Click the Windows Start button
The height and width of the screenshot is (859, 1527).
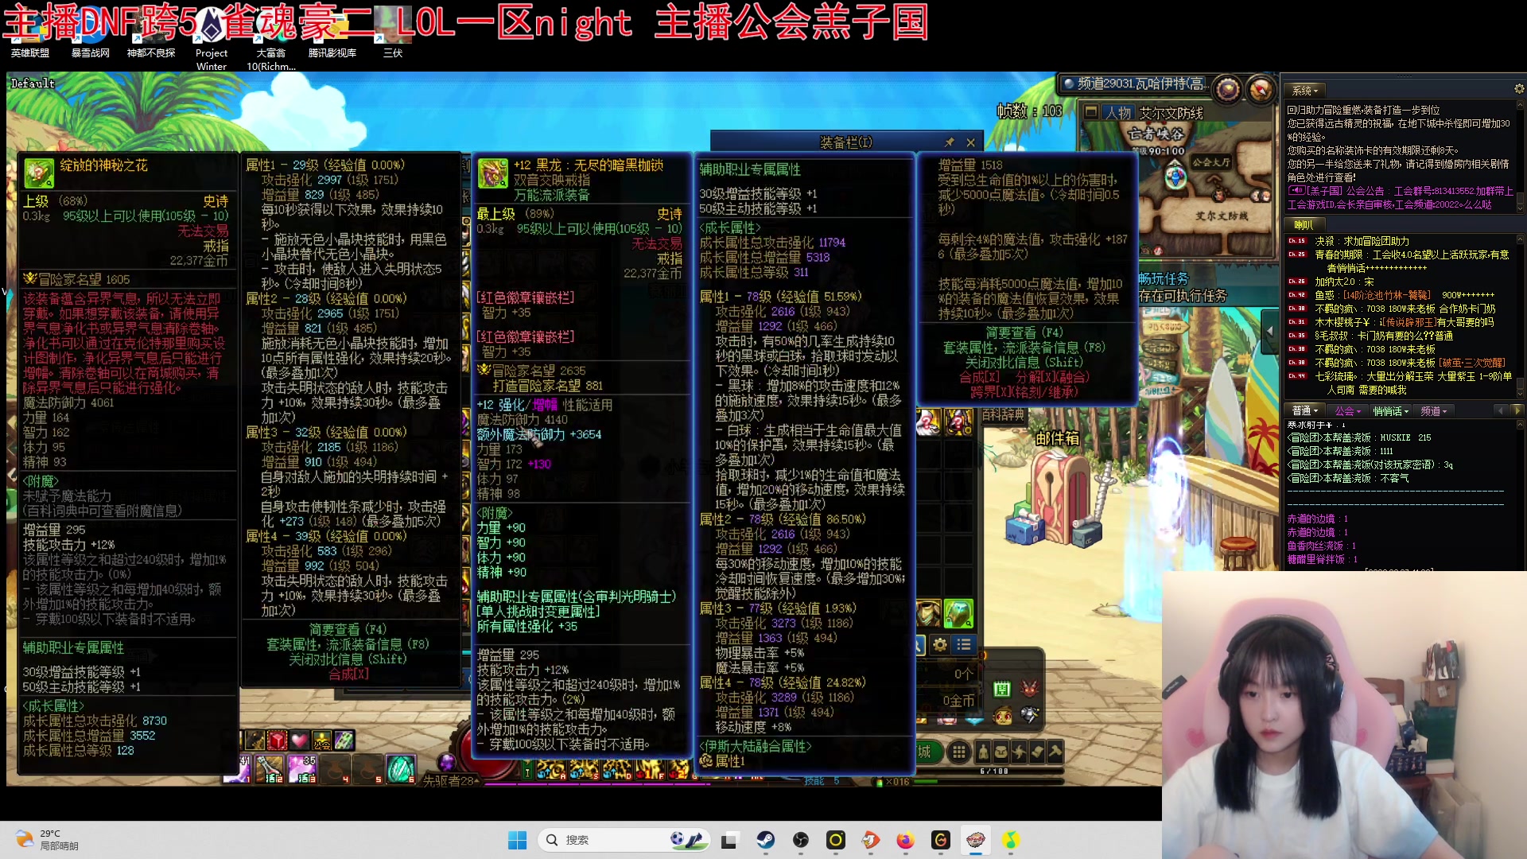coord(517,840)
